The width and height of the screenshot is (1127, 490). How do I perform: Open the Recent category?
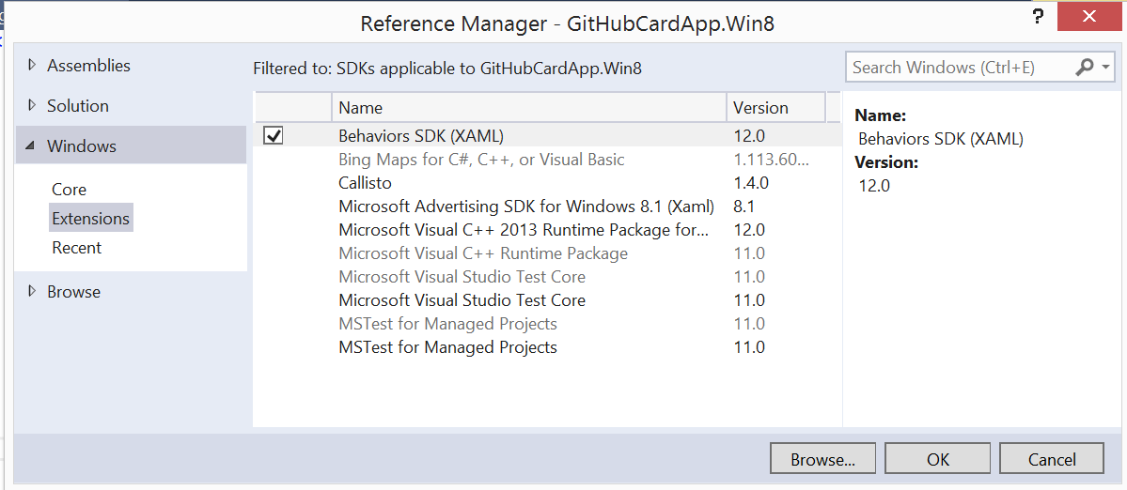[x=76, y=248]
